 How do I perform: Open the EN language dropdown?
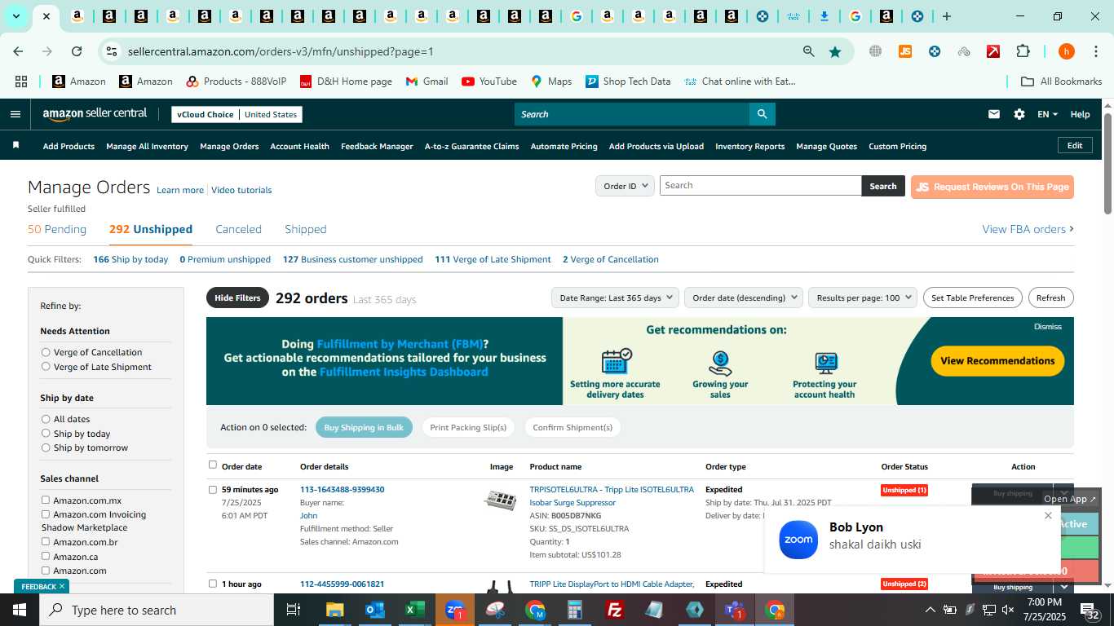(1047, 114)
